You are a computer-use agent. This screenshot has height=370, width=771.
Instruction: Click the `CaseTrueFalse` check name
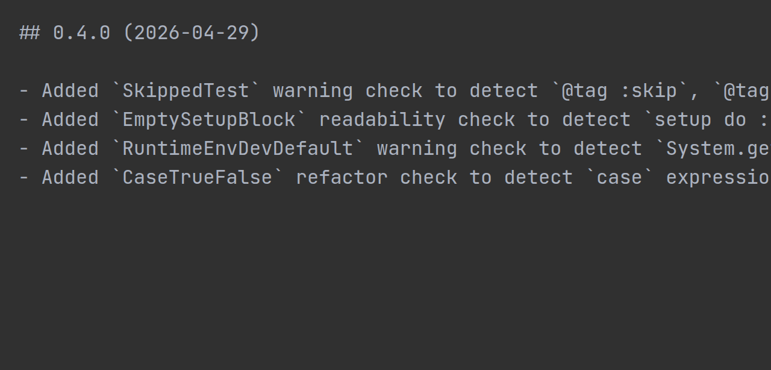point(197,178)
